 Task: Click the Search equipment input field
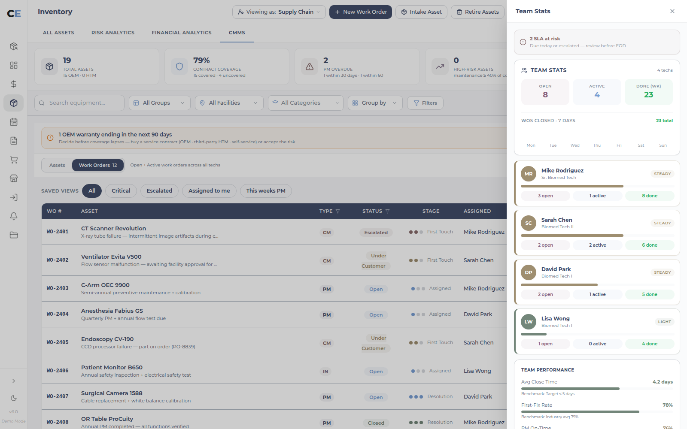click(79, 103)
